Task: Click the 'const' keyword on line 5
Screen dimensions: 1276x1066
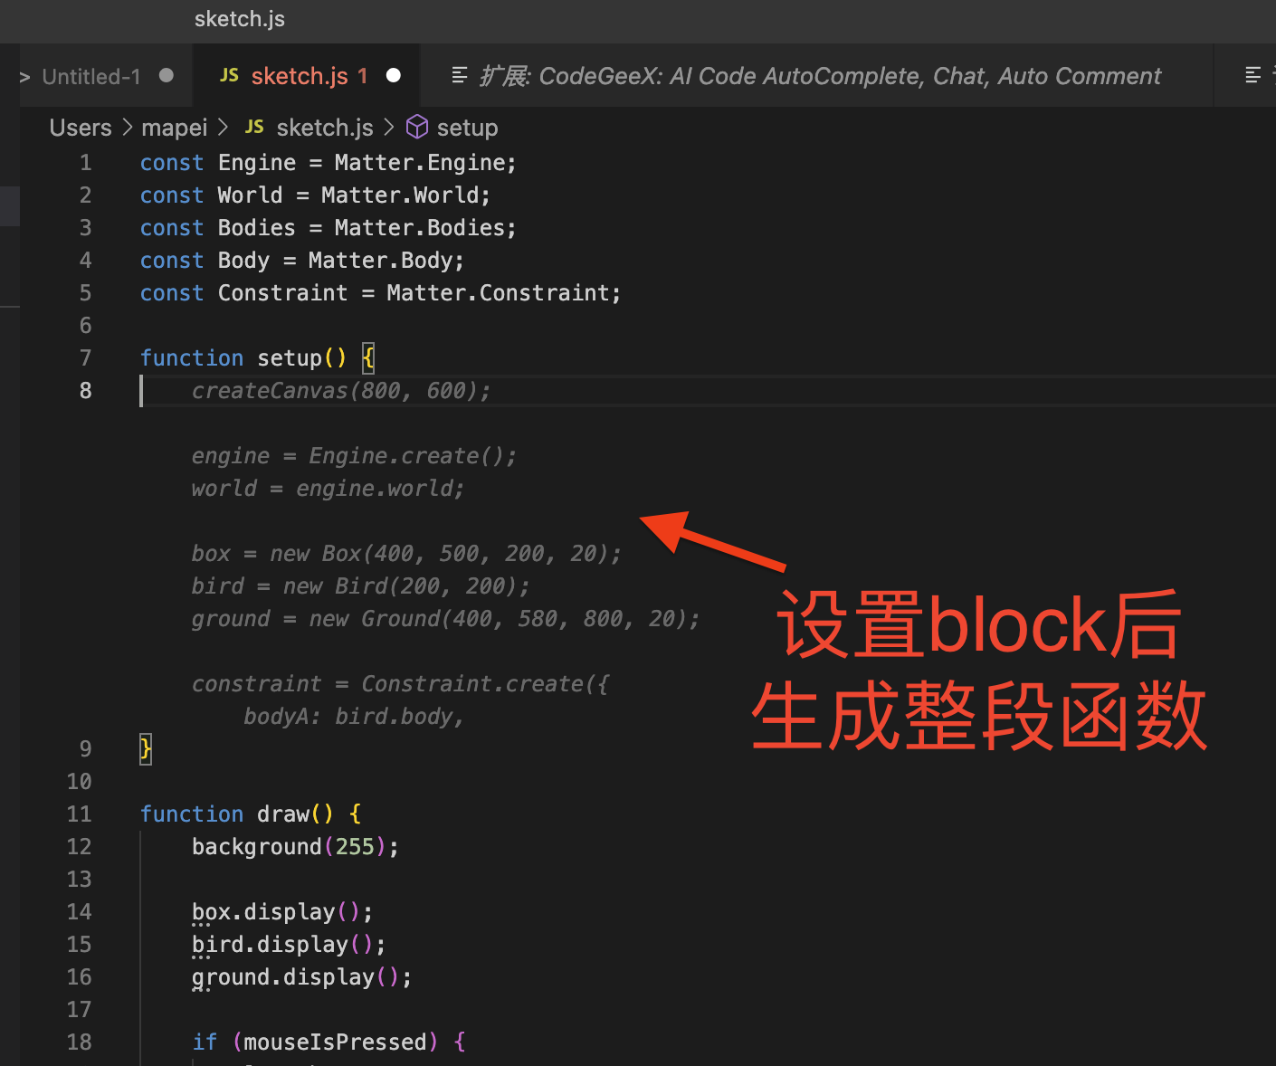Action: tap(172, 293)
